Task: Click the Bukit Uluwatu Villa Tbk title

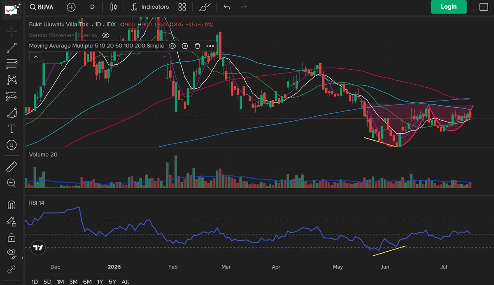Action: tap(59, 24)
